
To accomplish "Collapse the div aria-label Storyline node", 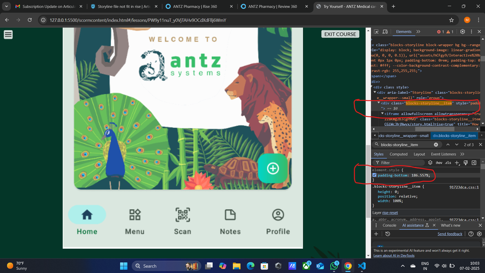I will (x=375, y=92).
